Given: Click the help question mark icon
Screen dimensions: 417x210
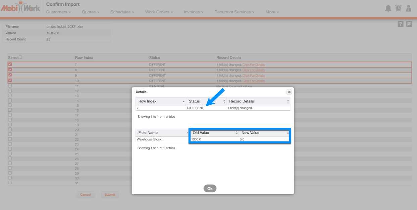Looking at the screenshot, I should [401, 24].
